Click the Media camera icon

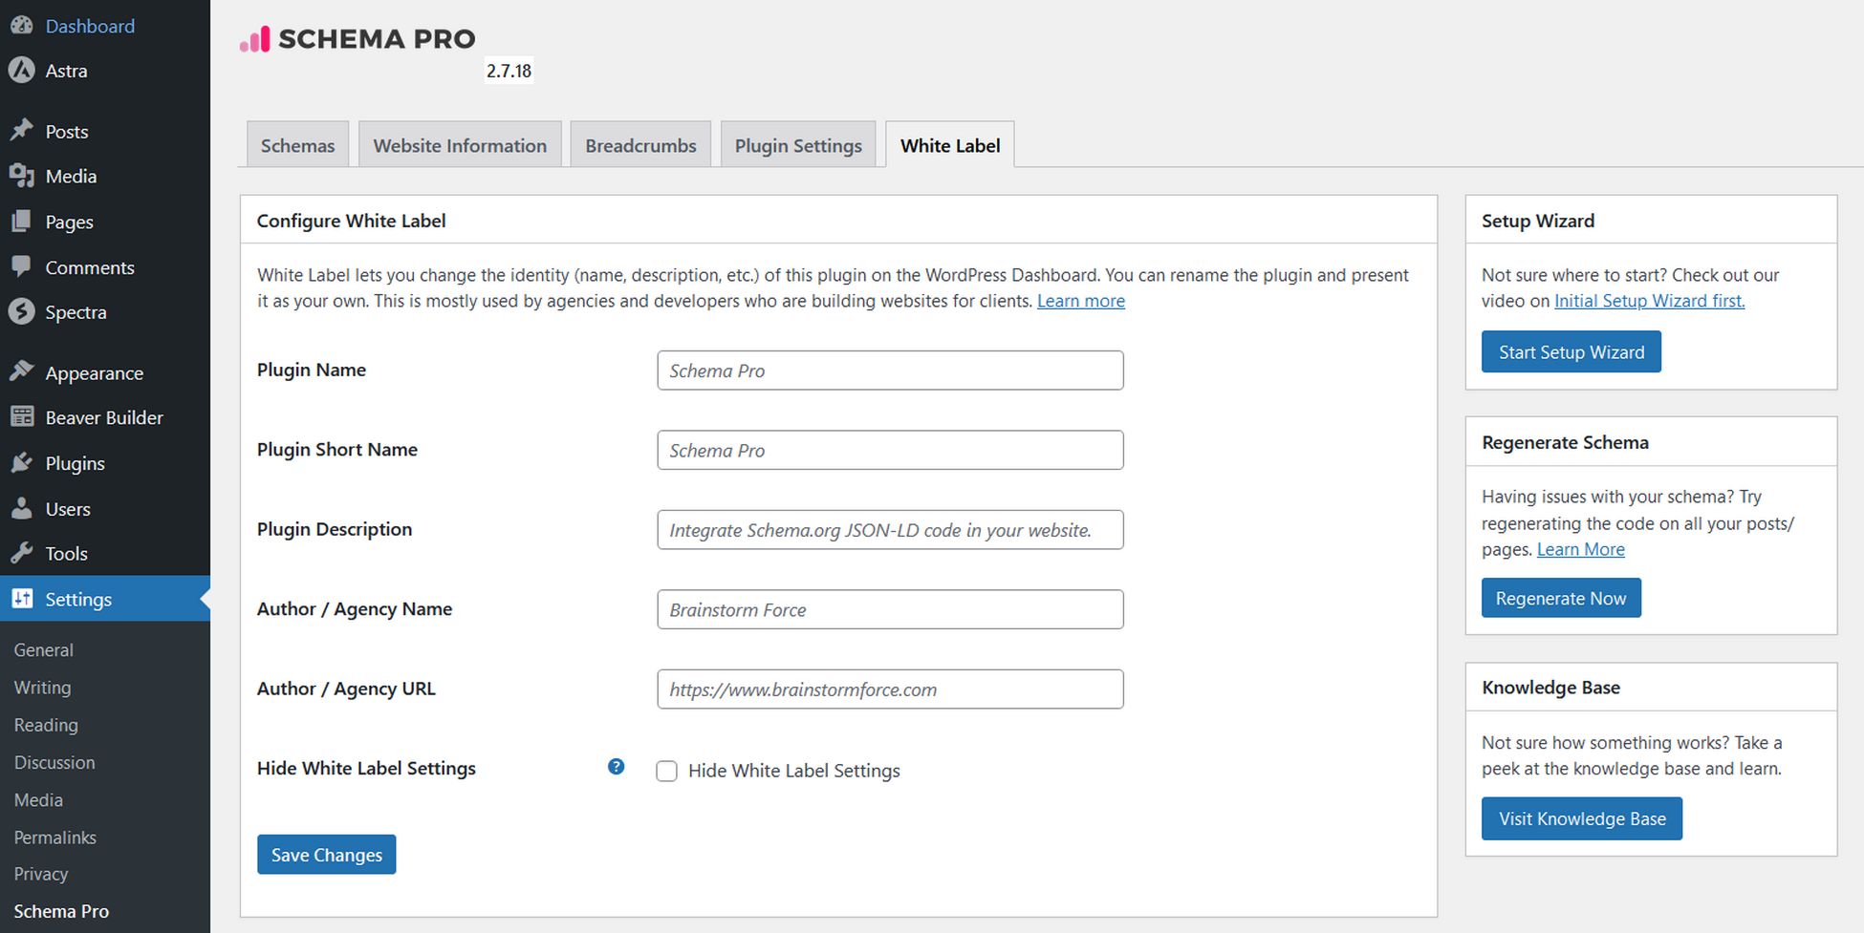pos(21,176)
